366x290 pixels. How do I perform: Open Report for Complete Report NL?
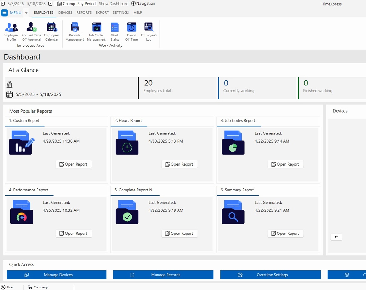[x=179, y=233]
